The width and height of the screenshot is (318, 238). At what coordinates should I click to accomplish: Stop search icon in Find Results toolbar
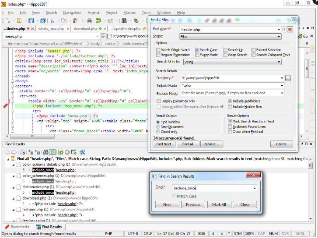[x=67, y=152]
